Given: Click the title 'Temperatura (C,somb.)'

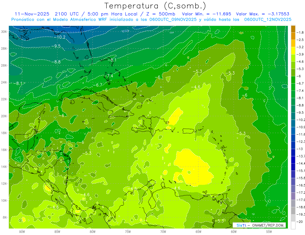Looking at the screenshot, I should click(x=155, y=6).
